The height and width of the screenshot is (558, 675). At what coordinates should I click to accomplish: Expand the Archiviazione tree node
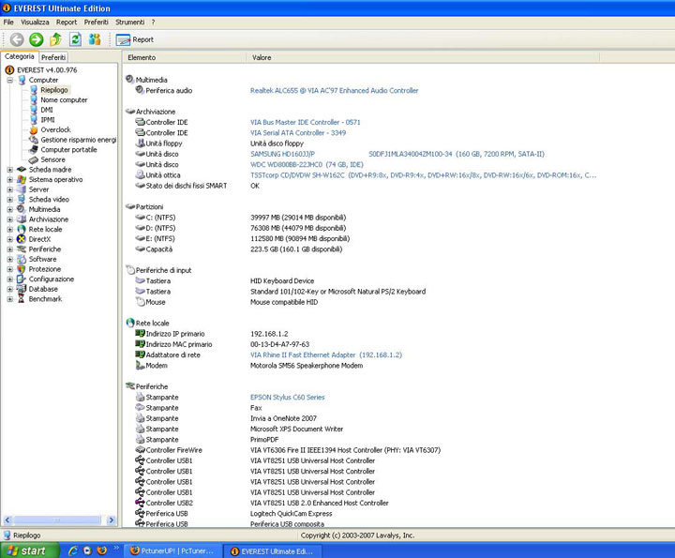(x=10, y=219)
